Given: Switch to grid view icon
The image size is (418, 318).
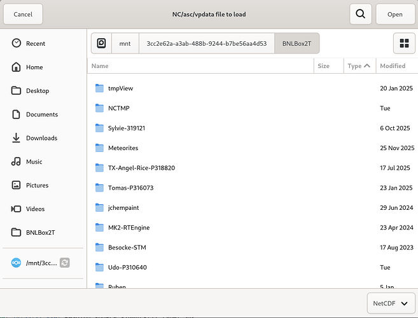Looking at the screenshot, I should [x=403, y=43].
